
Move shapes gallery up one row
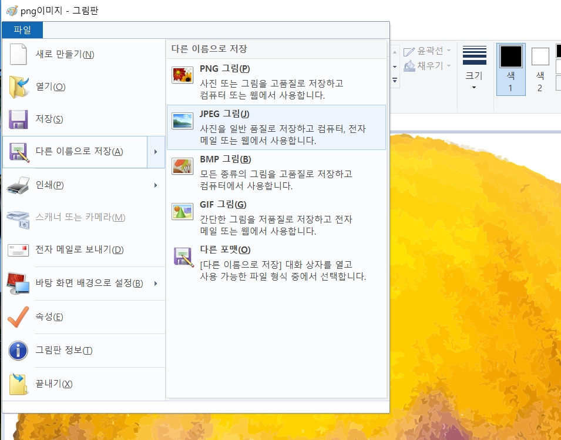point(395,52)
